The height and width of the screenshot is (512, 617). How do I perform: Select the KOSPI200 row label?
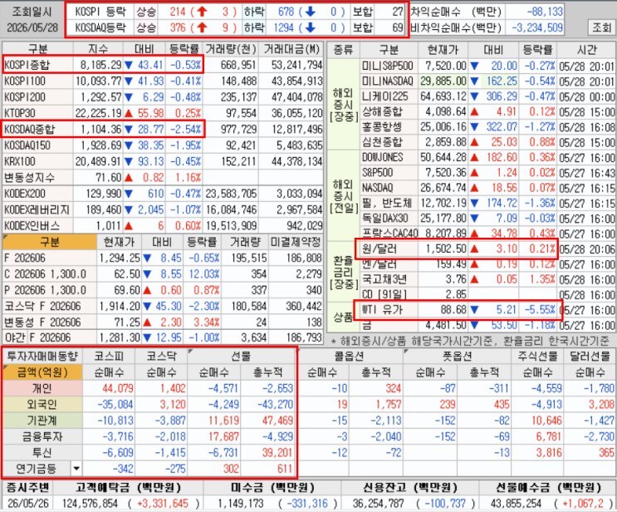(x=25, y=97)
